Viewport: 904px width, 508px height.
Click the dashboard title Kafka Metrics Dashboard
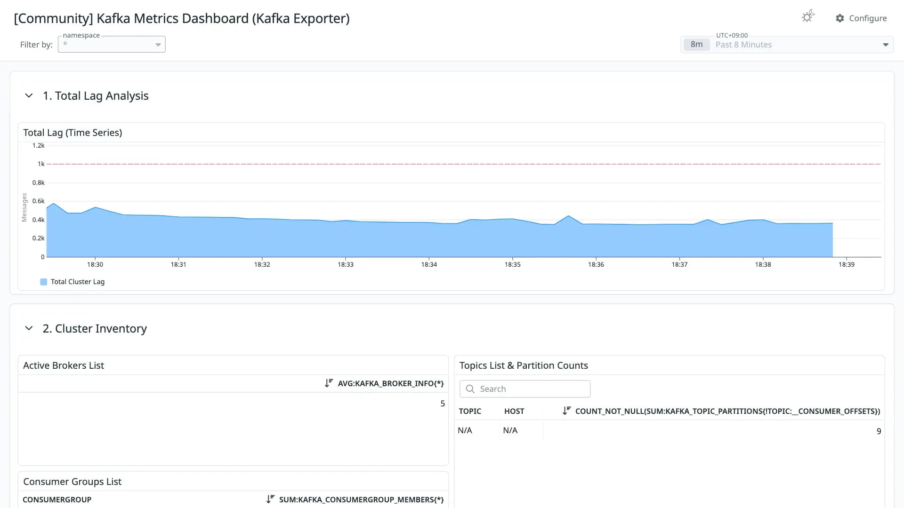[x=182, y=18]
